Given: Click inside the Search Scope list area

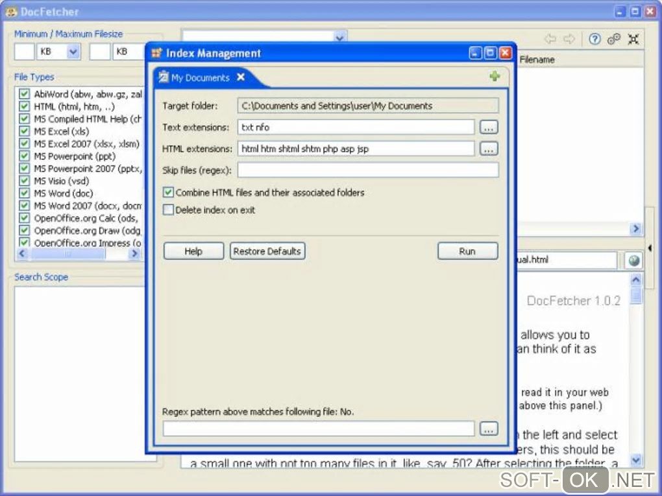Looking at the screenshot, I should 80,373.
